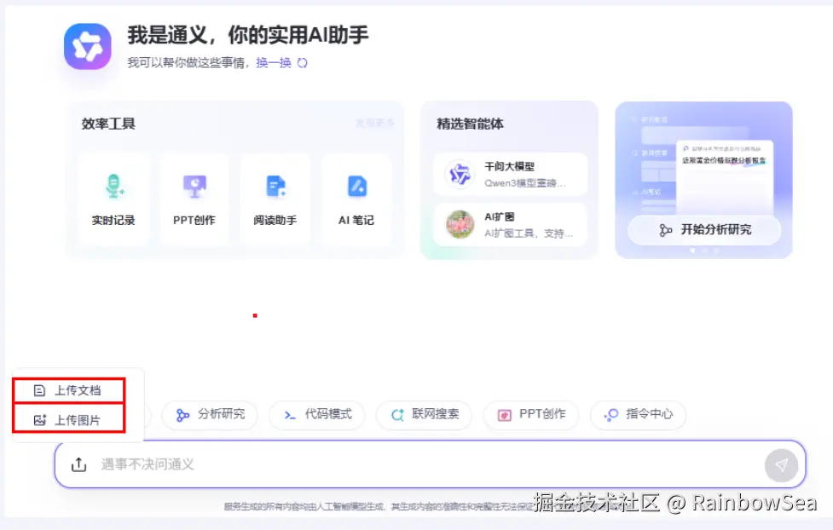833x530 pixels.
Task: Click the faint 发现更多 link
Action: [x=374, y=124]
